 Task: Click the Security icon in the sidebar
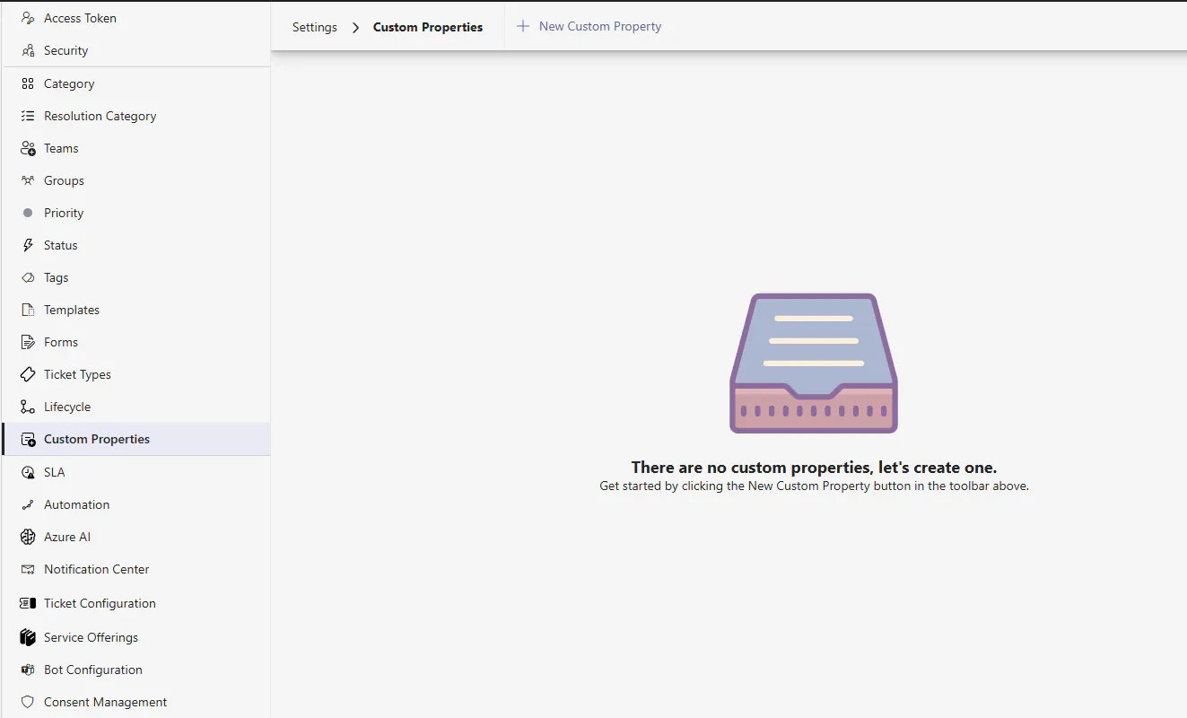[28, 50]
